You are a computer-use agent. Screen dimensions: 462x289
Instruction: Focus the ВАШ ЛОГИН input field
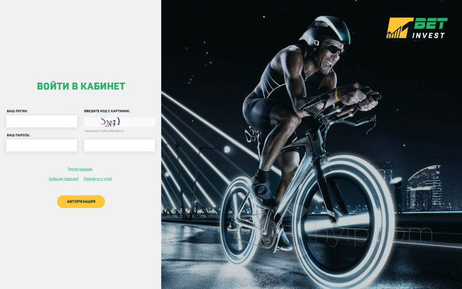coord(42,121)
